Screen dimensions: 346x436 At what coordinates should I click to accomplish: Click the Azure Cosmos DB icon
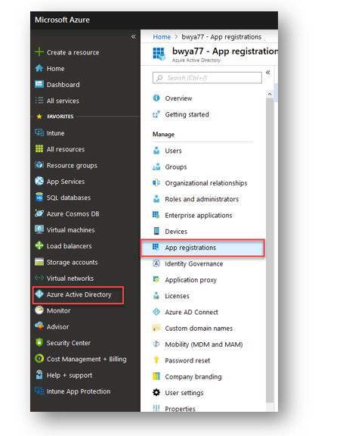(39, 213)
